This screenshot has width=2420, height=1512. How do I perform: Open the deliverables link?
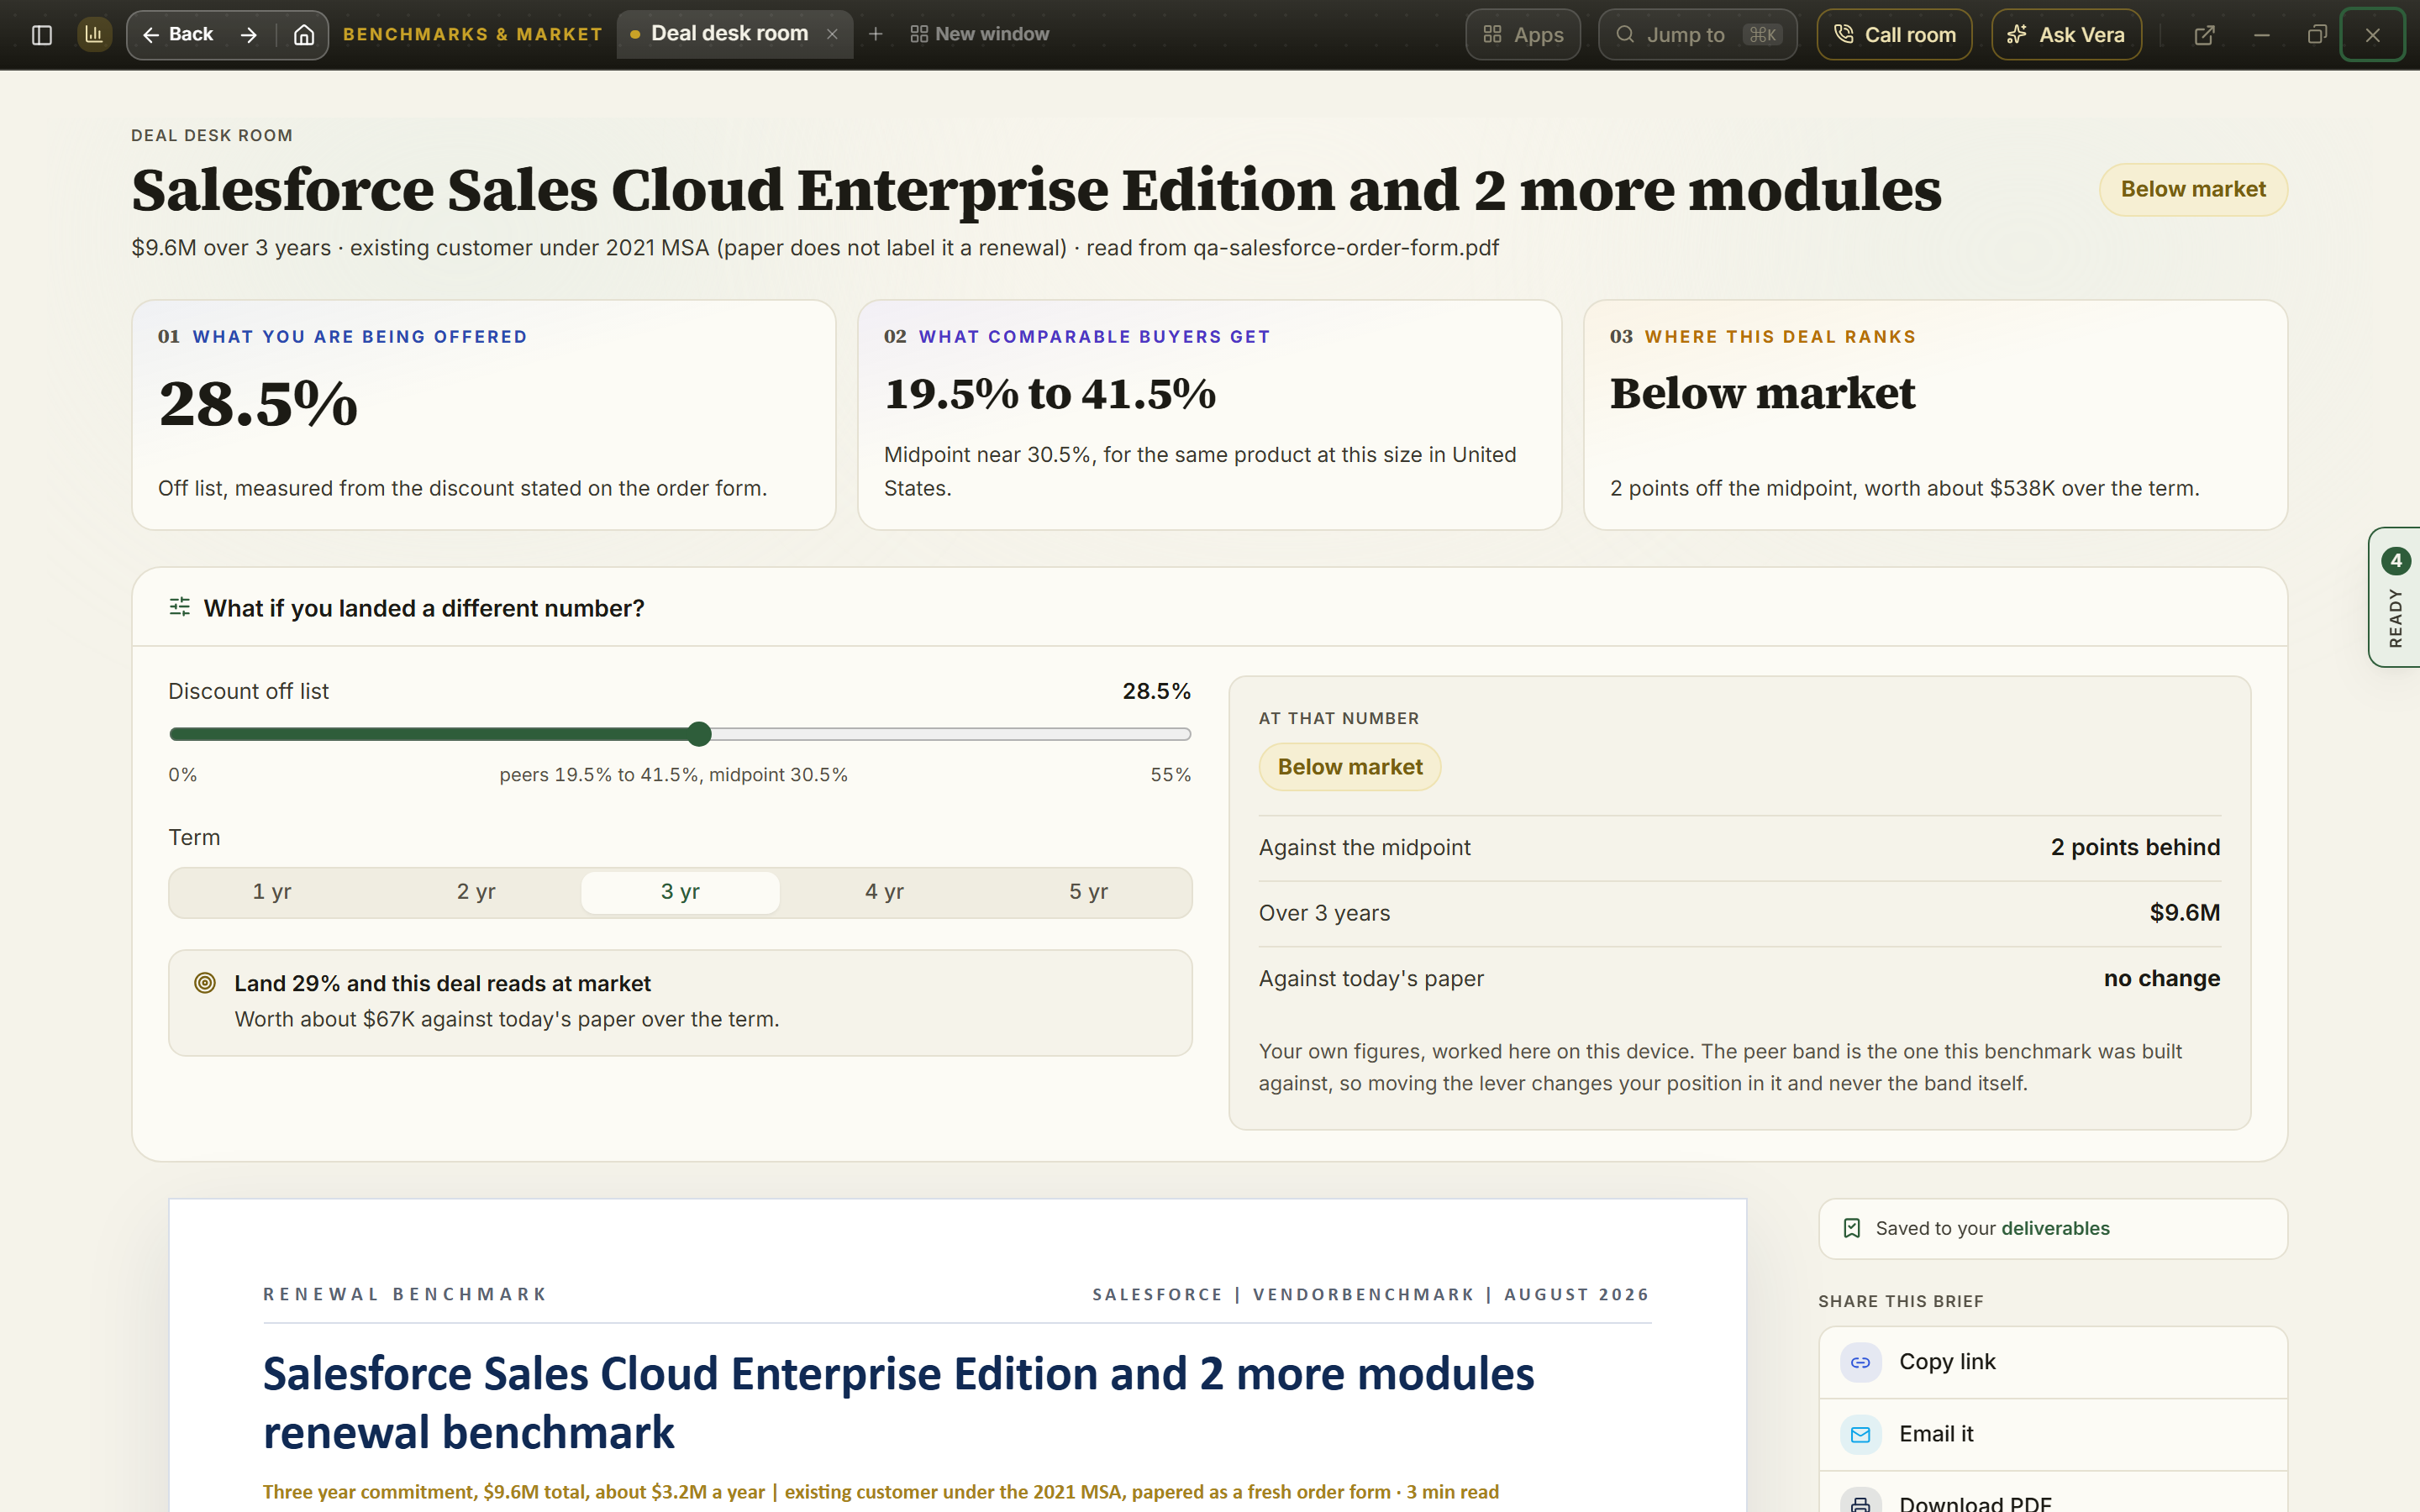[x=2057, y=1228]
